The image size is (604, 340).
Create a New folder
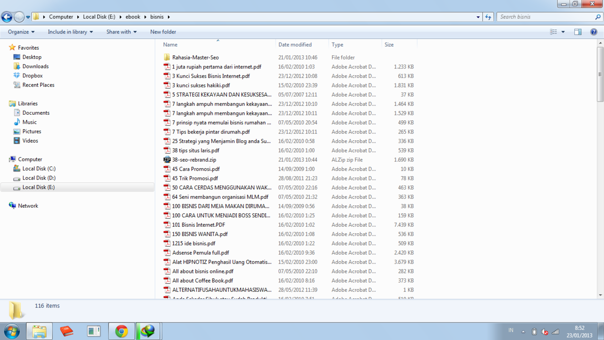click(163, 32)
